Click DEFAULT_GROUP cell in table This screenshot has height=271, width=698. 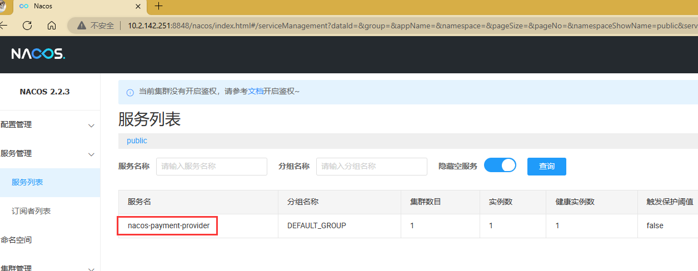point(317,226)
